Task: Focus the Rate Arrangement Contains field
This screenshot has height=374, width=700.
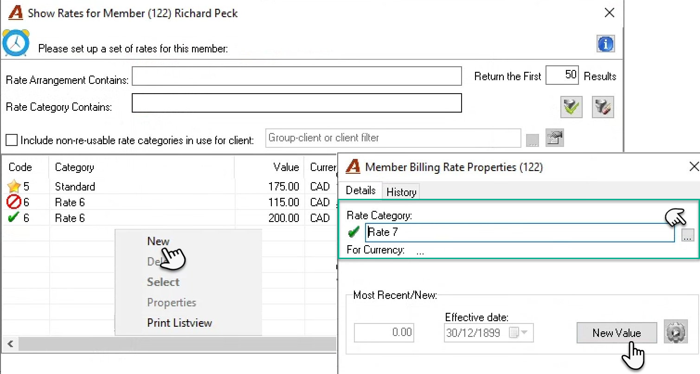Action: 297,76
